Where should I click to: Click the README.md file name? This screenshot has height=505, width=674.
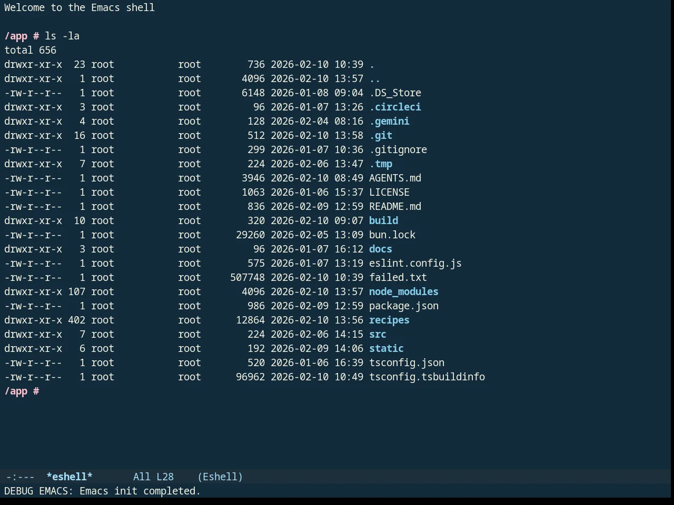pos(395,206)
